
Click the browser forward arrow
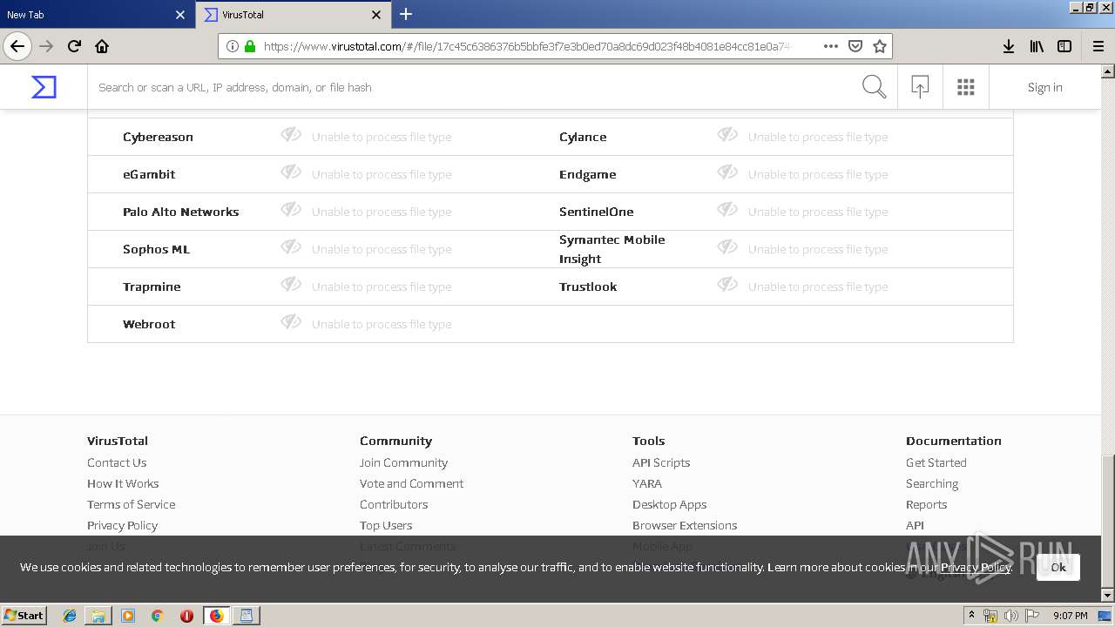[x=46, y=46]
